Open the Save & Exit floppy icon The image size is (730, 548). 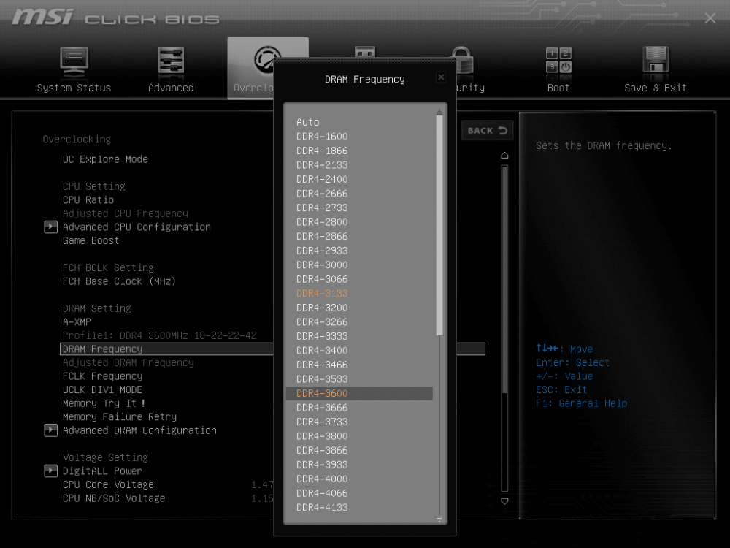click(656, 61)
